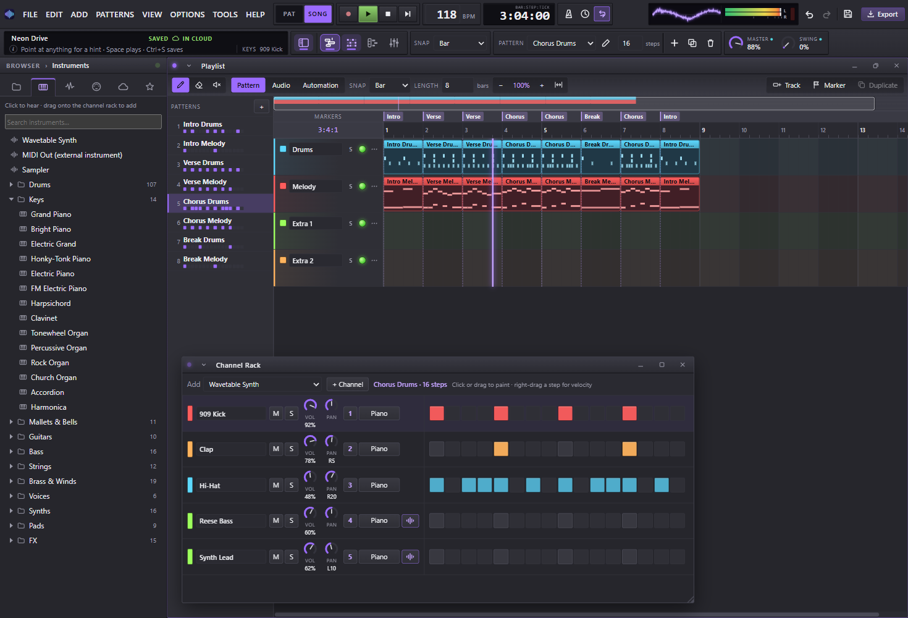
Task: Clone pattern with duplicate icon
Action: coord(692,43)
